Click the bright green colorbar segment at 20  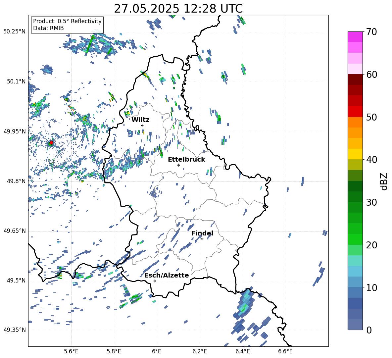(x=355, y=239)
